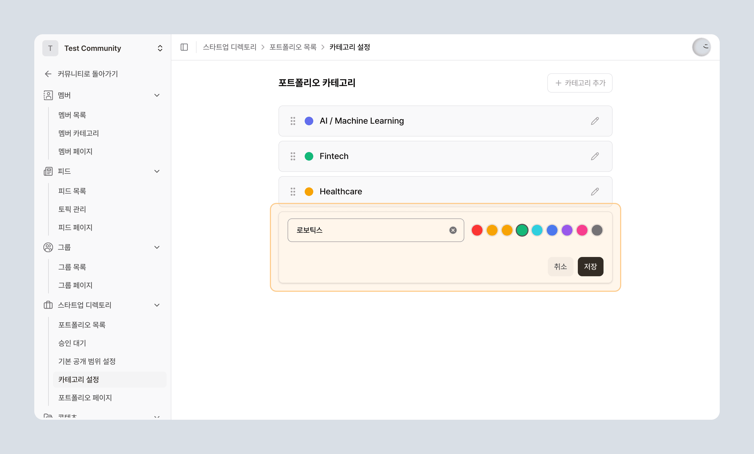Go to 그룹 페이지

[x=75, y=285]
